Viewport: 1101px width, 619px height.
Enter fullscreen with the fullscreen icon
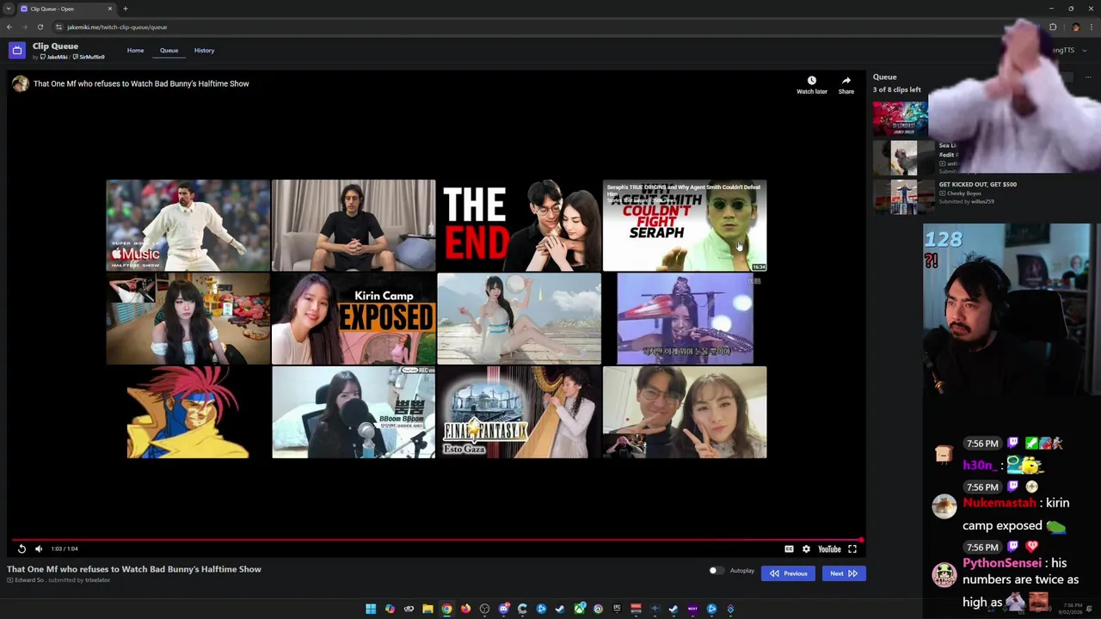[852, 549]
